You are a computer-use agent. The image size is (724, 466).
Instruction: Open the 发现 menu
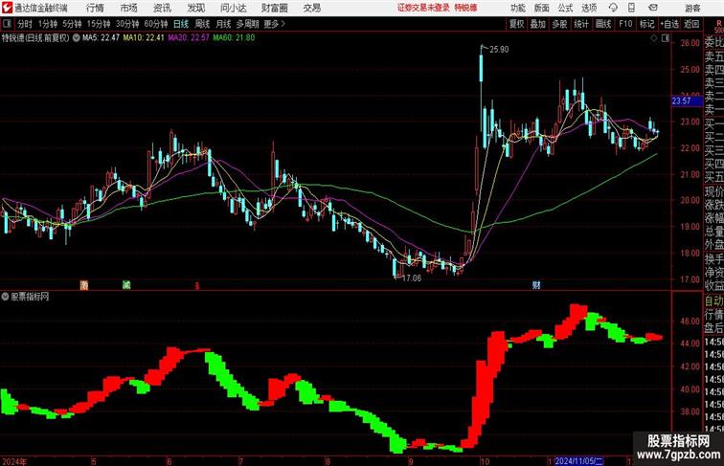point(195,8)
